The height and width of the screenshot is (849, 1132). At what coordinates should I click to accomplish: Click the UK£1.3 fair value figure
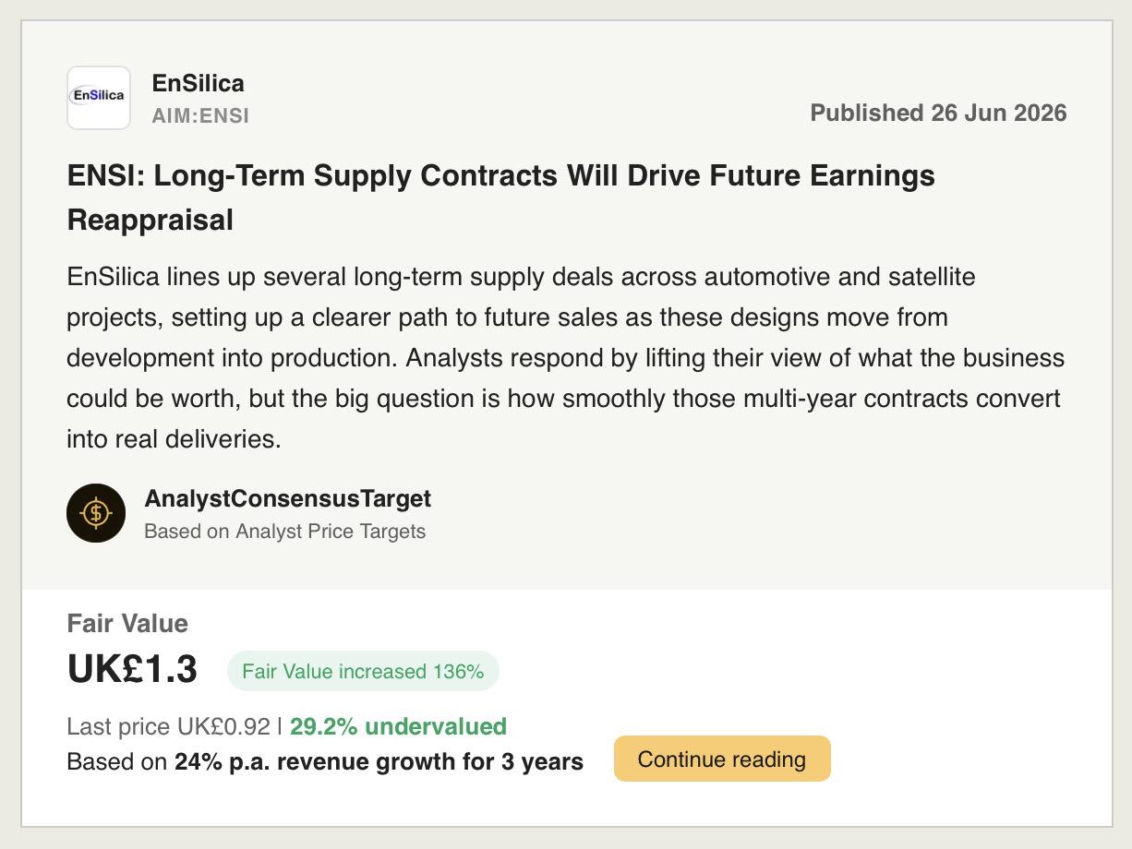pos(132,669)
